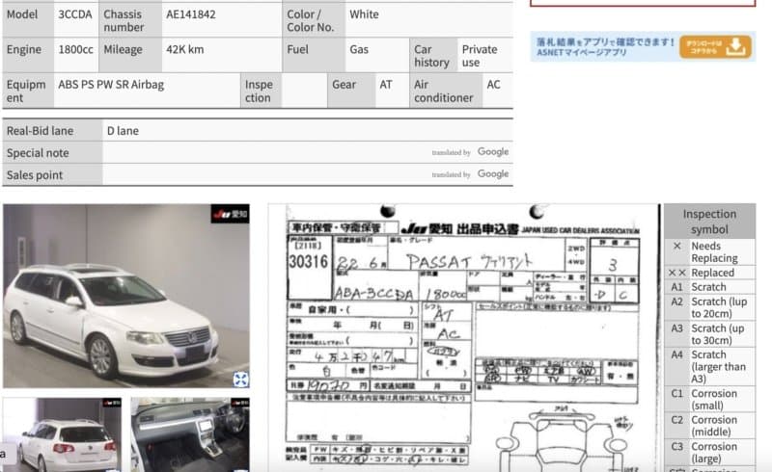The width and height of the screenshot is (772, 472).
Task: Open the main white Passat front photo
Action: [126, 296]
